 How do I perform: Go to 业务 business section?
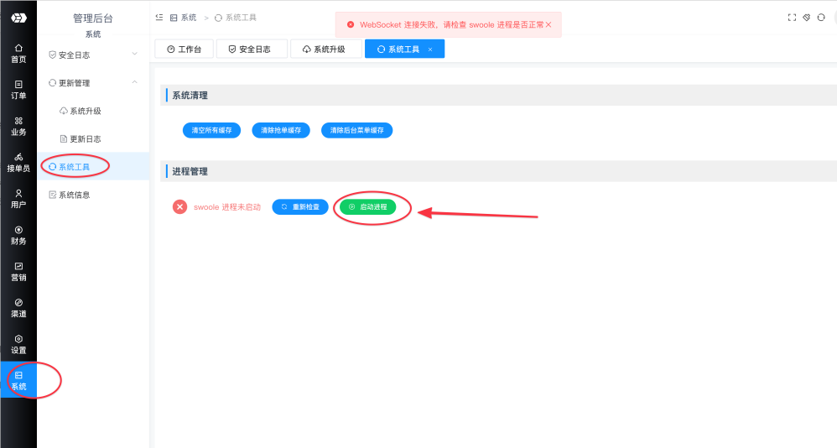point(18,126)
